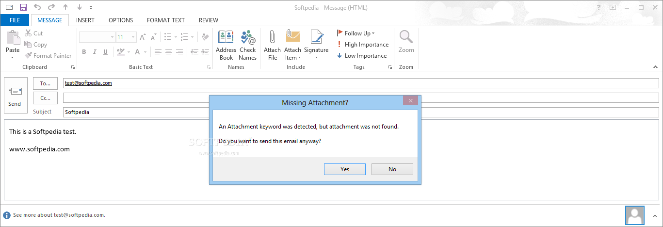
Task: Apply the font color
Action: (138, 52)
